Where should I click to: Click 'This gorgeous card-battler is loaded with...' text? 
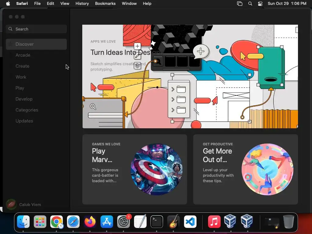coord(105,175)
